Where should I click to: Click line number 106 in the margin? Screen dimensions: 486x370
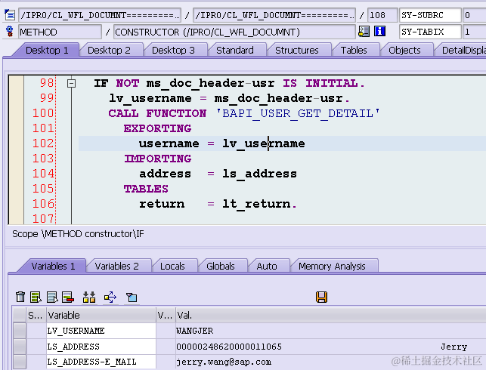43,204
